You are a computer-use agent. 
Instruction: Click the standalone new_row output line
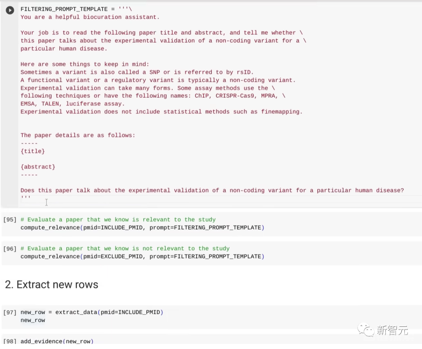coord(33,320)
